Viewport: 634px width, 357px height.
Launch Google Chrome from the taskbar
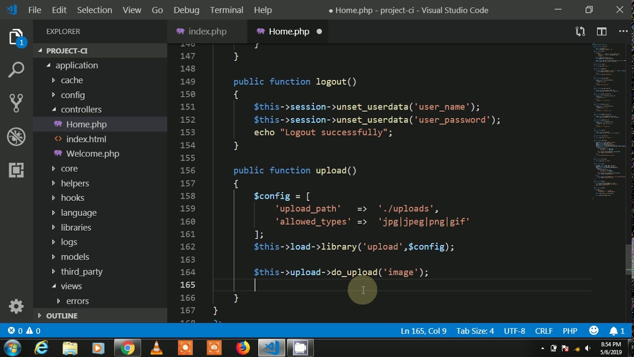[x=127, y=348]
